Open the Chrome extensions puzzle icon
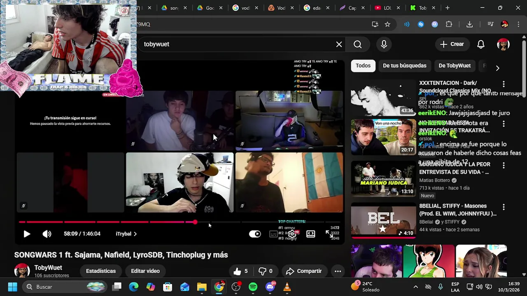 [449, 24]
